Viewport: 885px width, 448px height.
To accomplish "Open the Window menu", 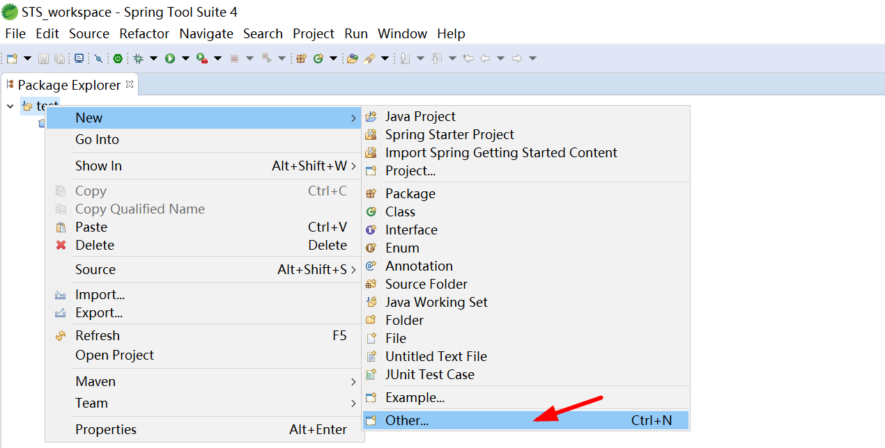I will [402, 33].
